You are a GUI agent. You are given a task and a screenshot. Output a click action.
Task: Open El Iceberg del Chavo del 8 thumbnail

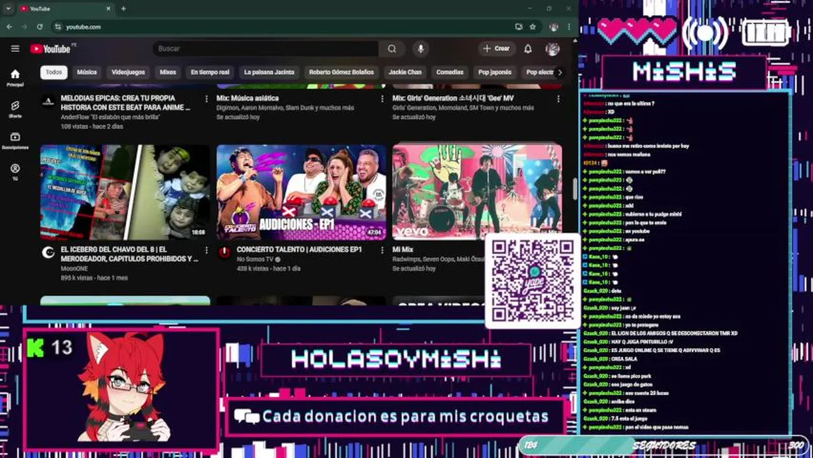tap(125, 192)
